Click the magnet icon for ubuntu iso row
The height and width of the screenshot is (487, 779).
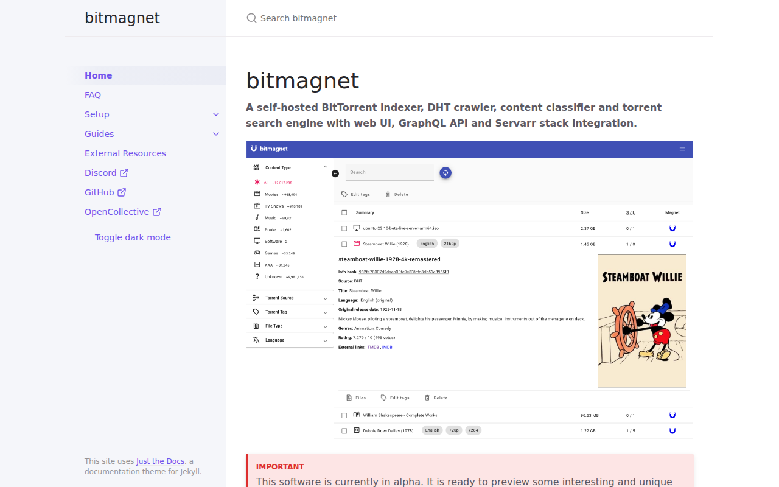[x=672, y=228]
